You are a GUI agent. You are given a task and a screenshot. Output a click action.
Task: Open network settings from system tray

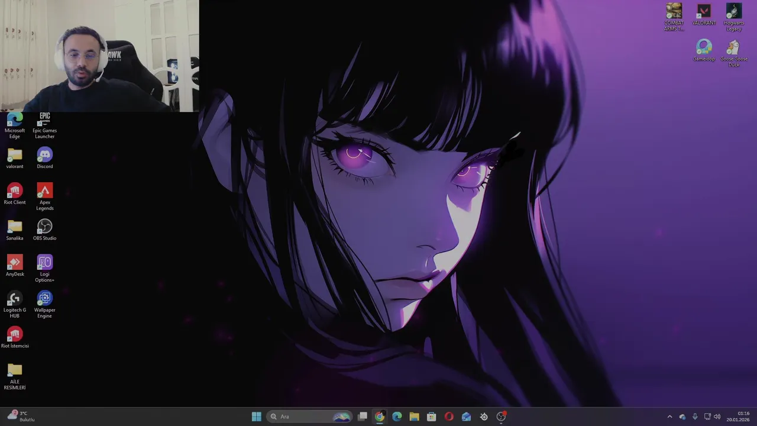click(707, 417)
